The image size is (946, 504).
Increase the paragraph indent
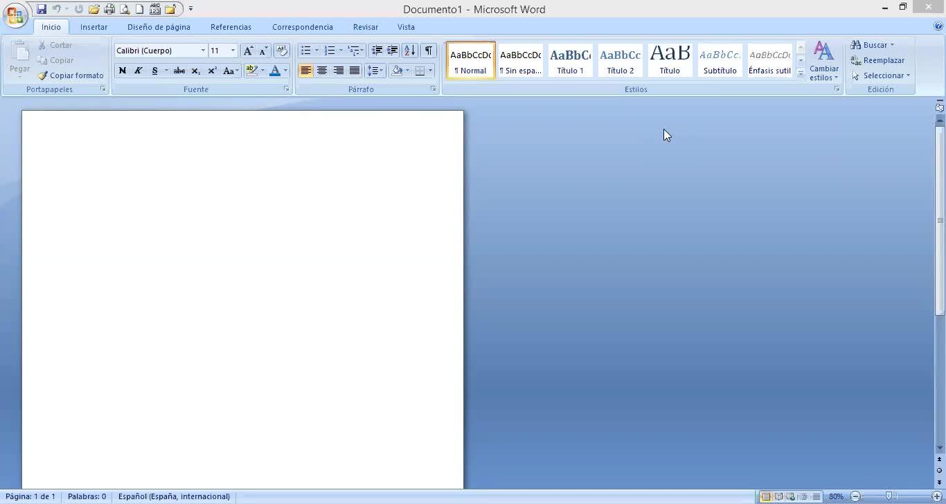click(x=393, y=51)
